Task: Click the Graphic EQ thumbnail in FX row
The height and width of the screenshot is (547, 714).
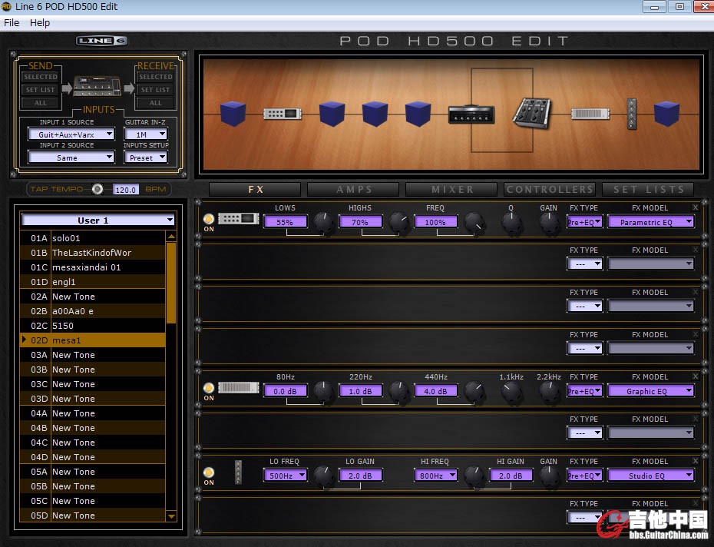Action: coord(238,388)
